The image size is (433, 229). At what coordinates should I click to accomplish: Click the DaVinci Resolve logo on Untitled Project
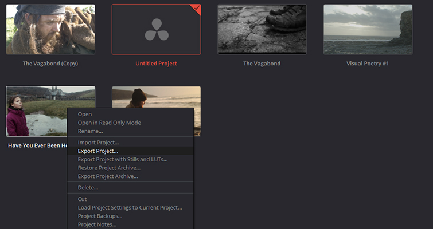[156, 29]
